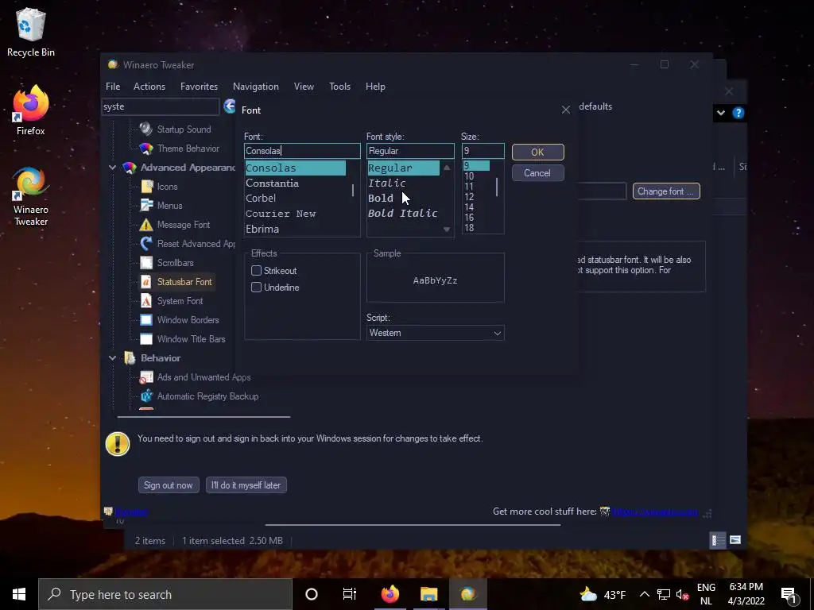
Task: Click the Cortana circle on taskbar
Action: click(312, 594)
